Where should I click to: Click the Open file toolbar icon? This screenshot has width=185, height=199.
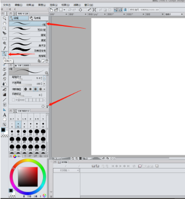56,10
